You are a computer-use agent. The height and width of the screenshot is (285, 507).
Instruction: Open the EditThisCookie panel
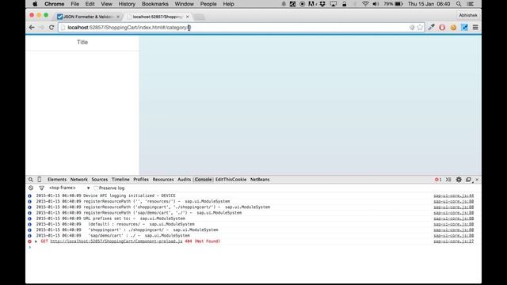pos(231,180)
